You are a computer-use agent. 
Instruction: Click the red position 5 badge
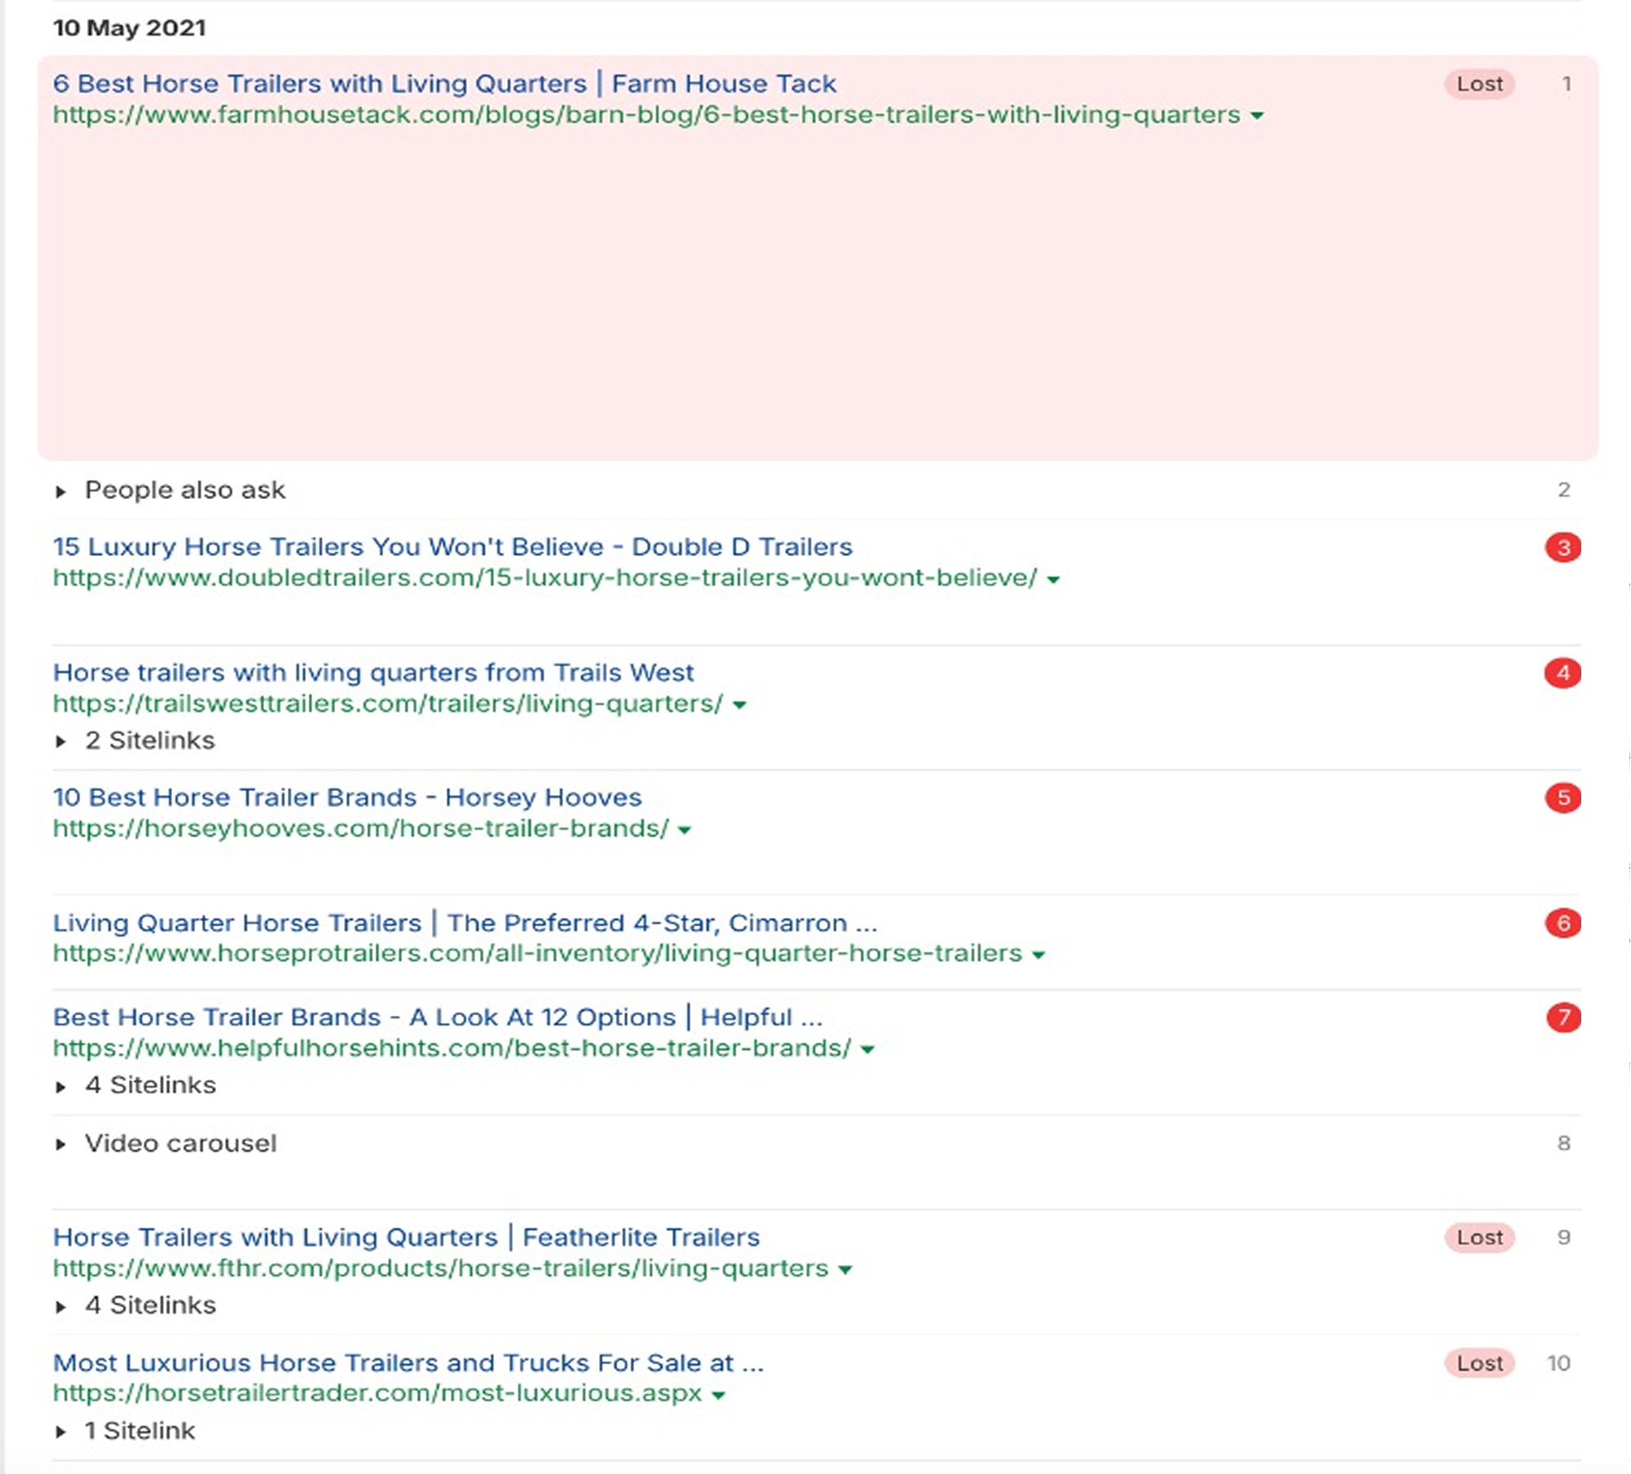point(1563,798)
